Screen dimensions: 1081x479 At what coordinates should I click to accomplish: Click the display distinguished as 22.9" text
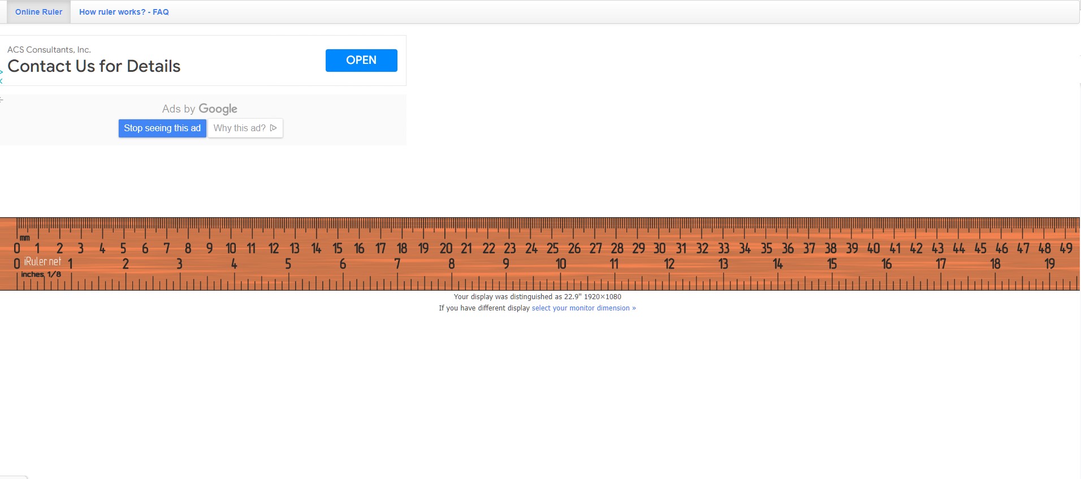537,297
